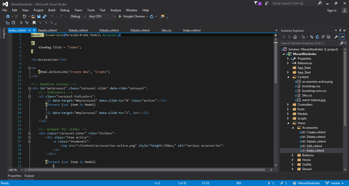Toggle Auto Hide pin on Solution Explorer
Screen dimensions: 349x186
pyautogui.click(x=340, y=30)
